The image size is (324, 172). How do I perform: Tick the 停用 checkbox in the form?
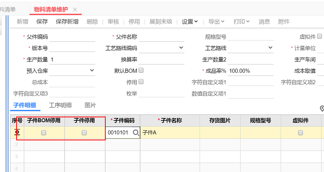tap(141, 82)
